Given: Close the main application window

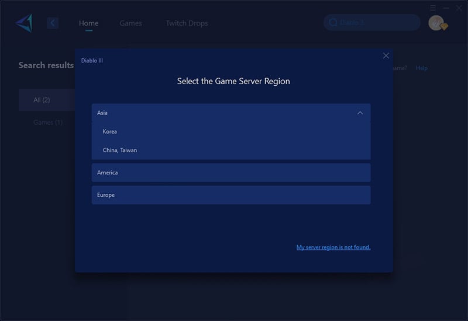Looking at the screenshot, I should point(459,8).
